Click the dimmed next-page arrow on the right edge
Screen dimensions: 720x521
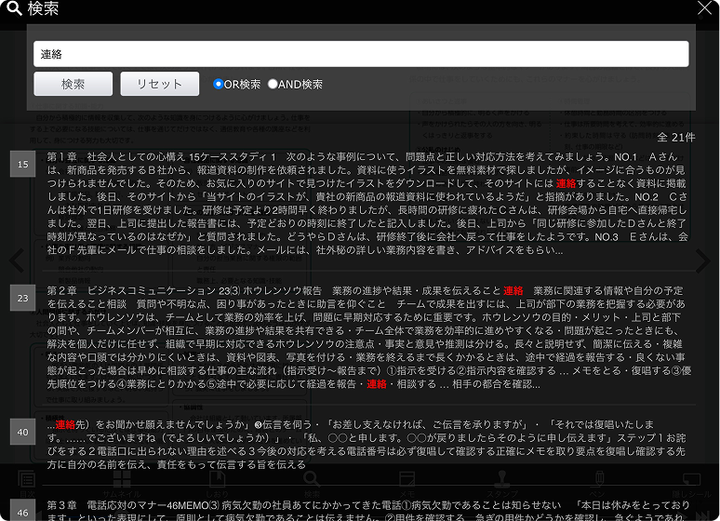703,261
